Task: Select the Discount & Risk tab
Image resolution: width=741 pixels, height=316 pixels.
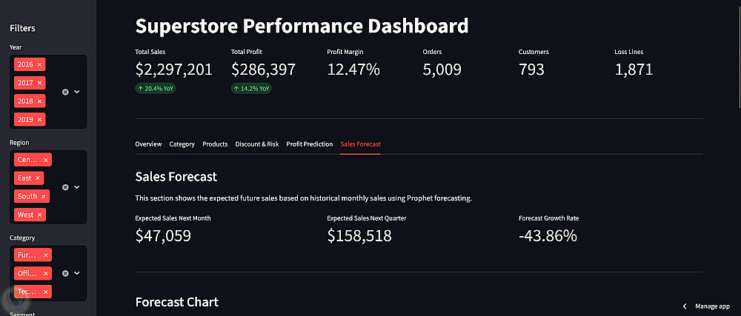Action: 257,144
